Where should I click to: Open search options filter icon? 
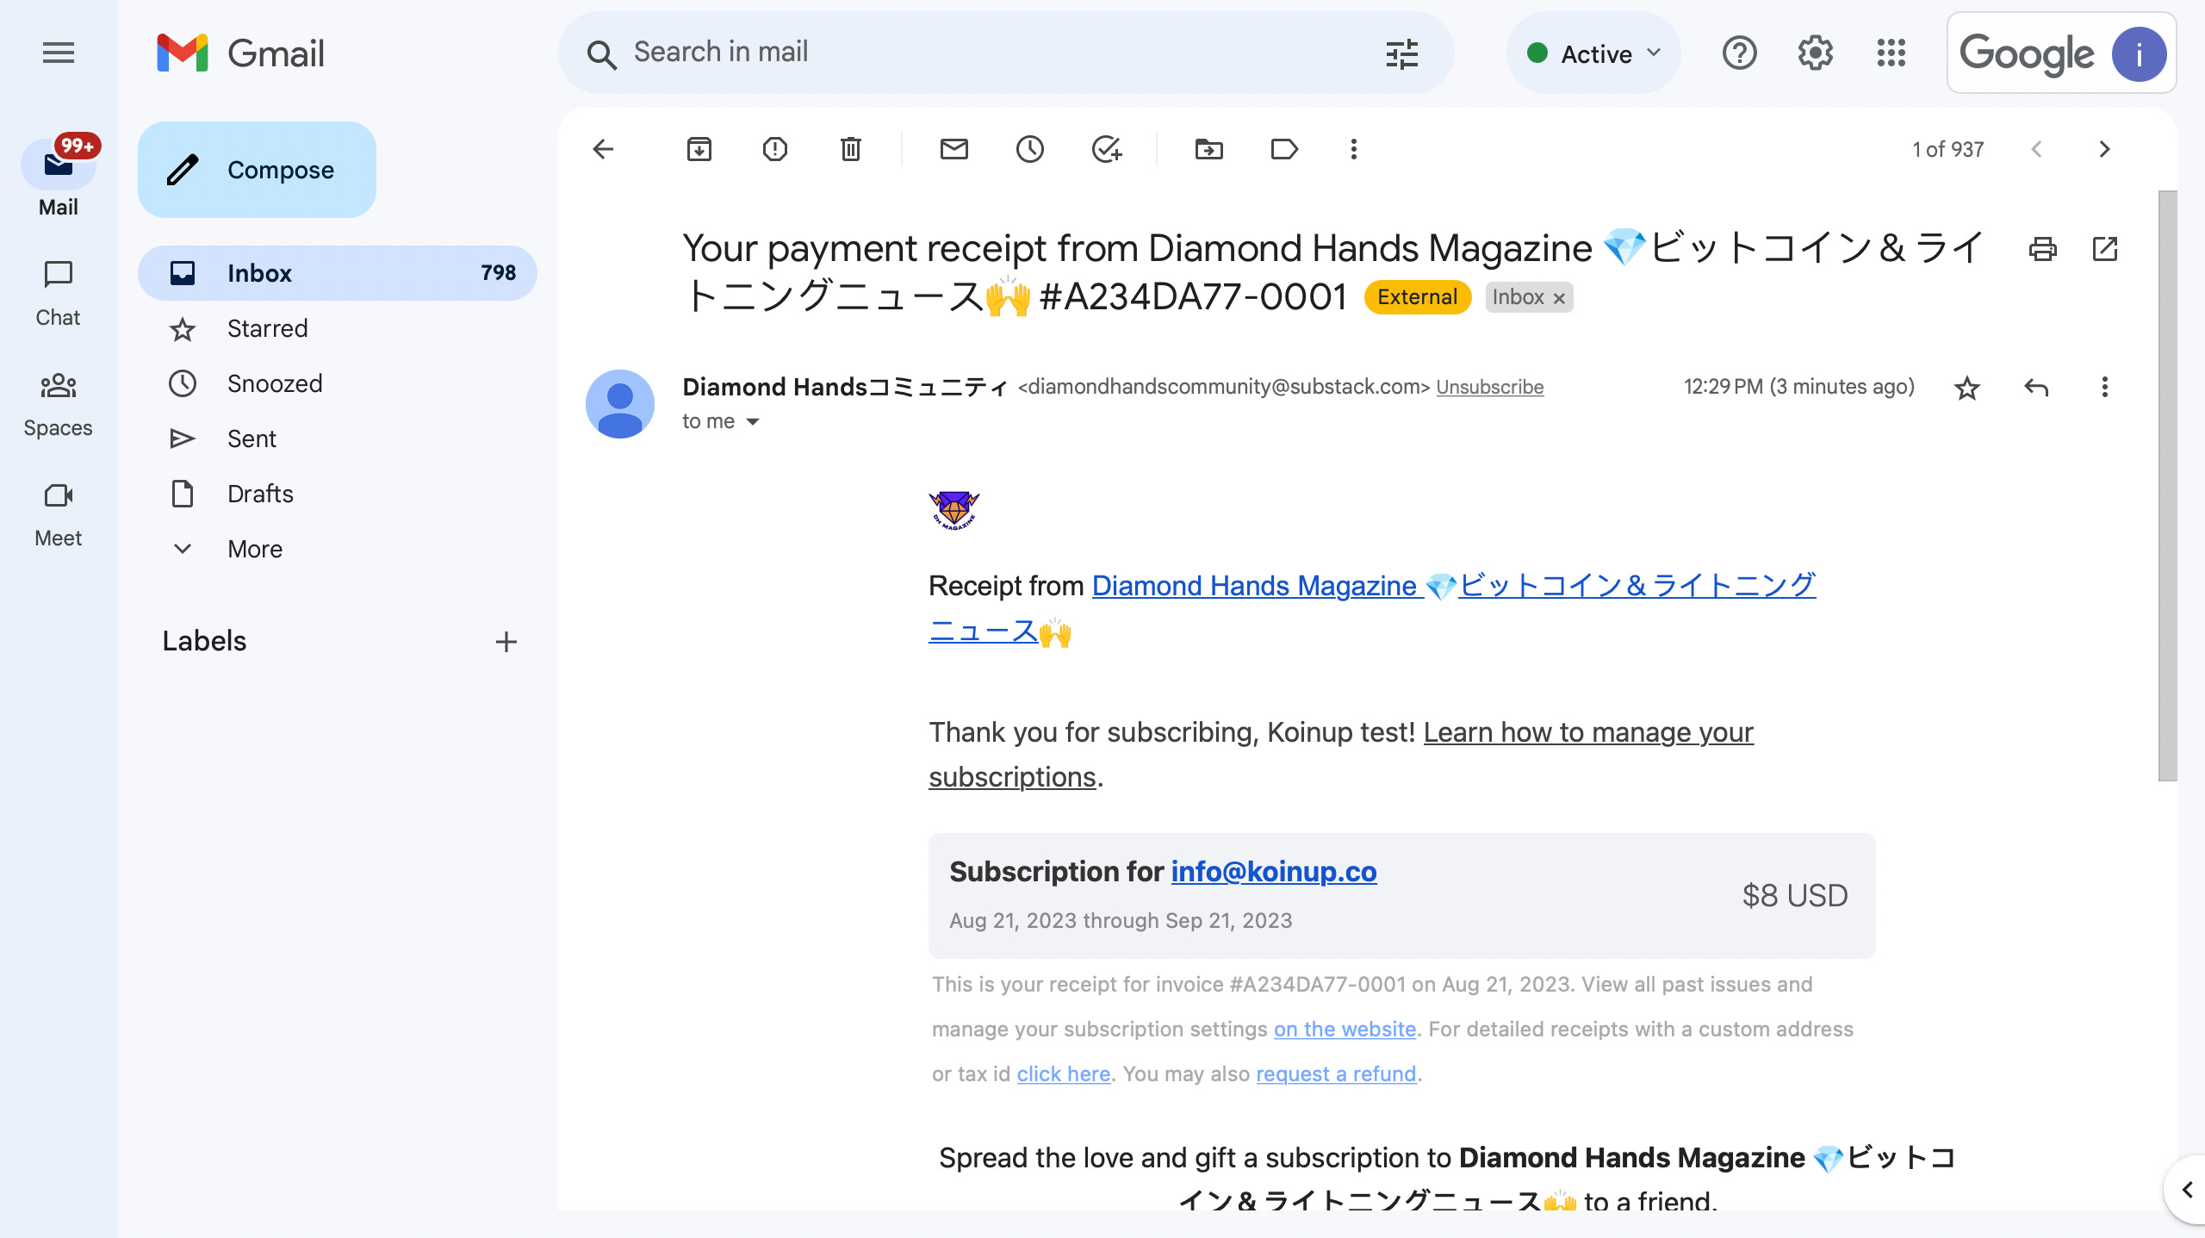pos(1401,54)
